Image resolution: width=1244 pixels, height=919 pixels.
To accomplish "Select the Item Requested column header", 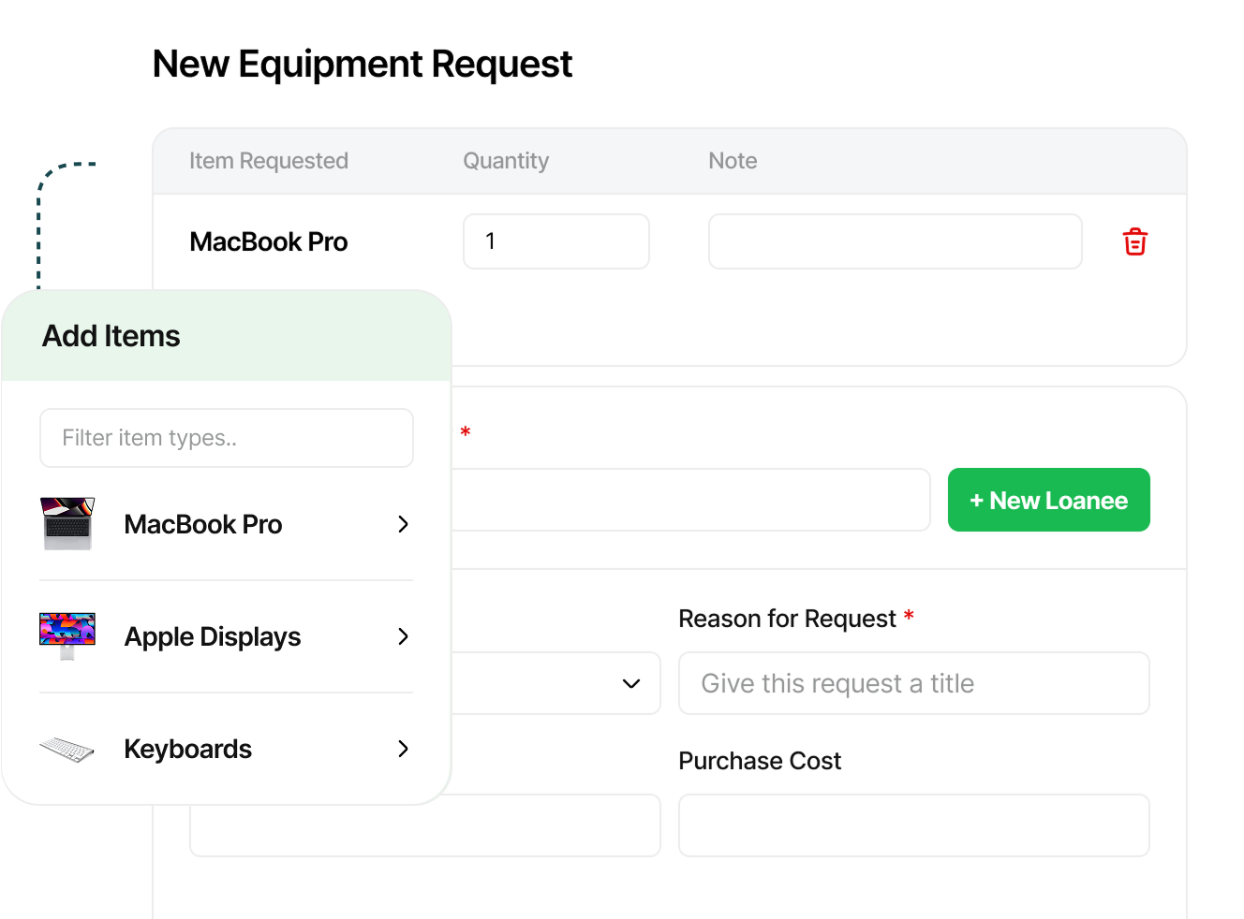I will [x=269, y=160].
